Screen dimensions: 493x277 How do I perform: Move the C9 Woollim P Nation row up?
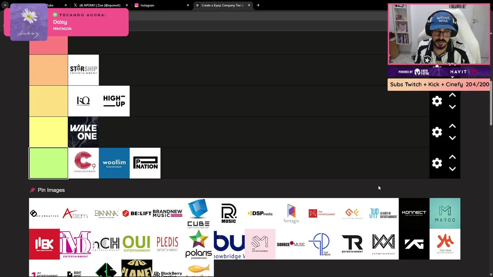[x=453, y=157]
